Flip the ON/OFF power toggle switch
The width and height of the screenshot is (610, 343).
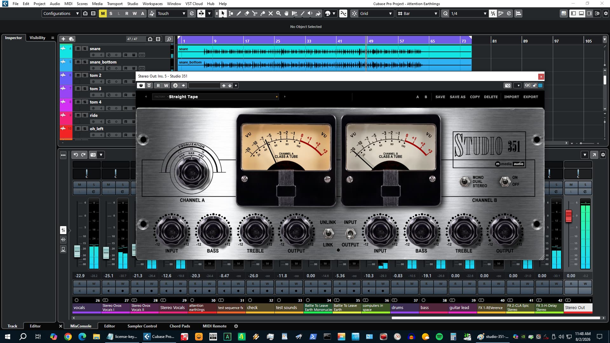(x=505, y=181)
